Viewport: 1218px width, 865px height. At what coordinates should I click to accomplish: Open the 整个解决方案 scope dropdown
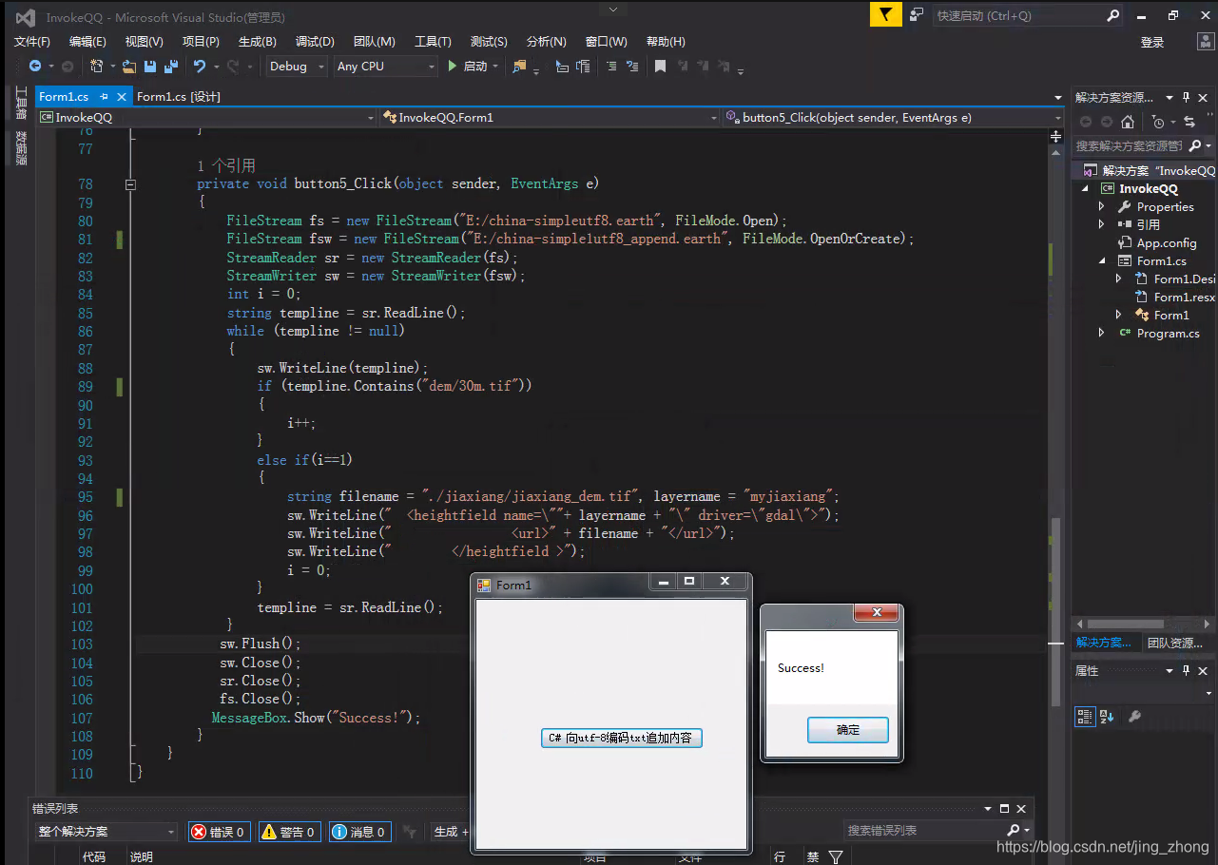[106, 832]
